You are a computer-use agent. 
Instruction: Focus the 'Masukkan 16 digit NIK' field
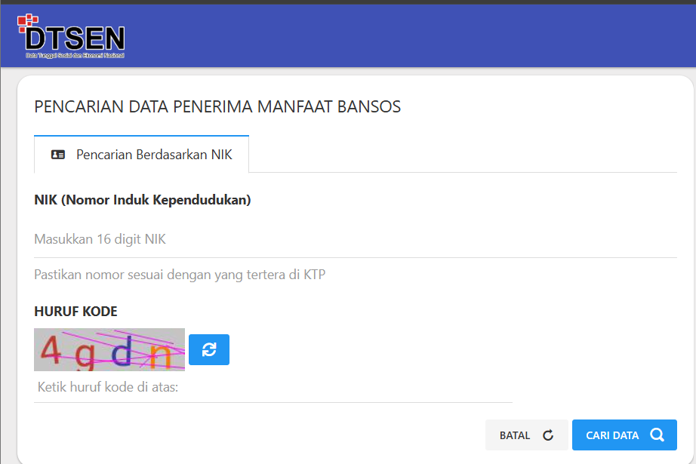coord(356,239)
